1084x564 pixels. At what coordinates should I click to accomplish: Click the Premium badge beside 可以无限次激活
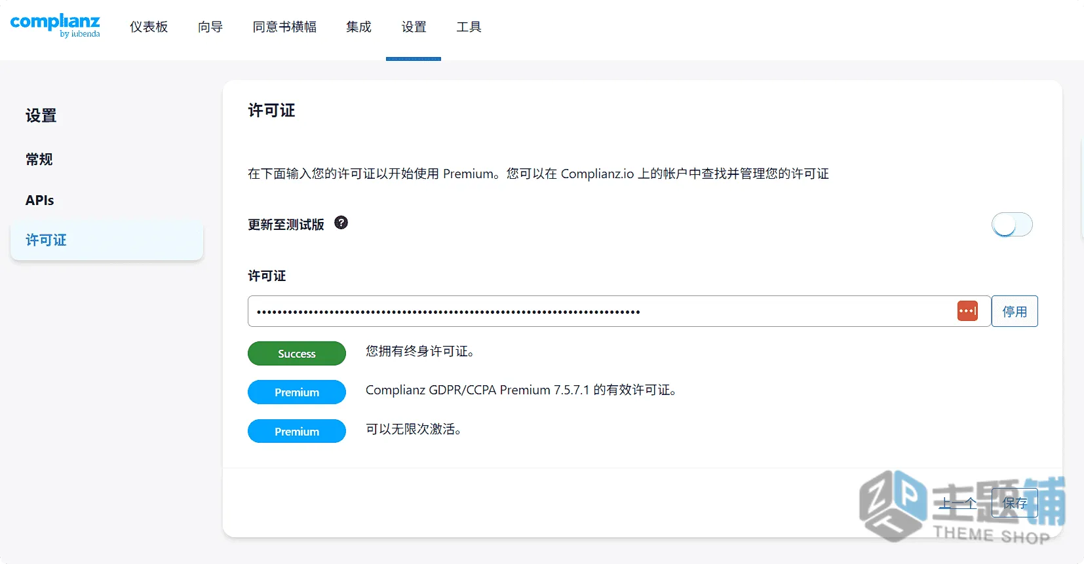[297, 432]
